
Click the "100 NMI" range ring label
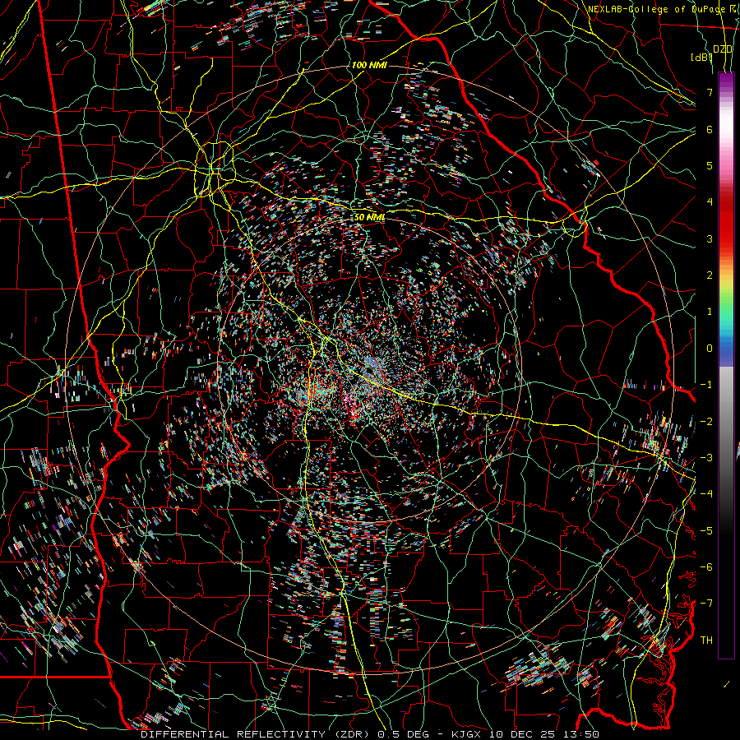(369, 65)
